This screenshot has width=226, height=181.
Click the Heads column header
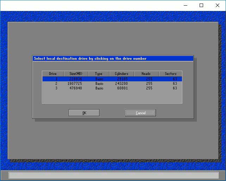click(x=146, y=74)
